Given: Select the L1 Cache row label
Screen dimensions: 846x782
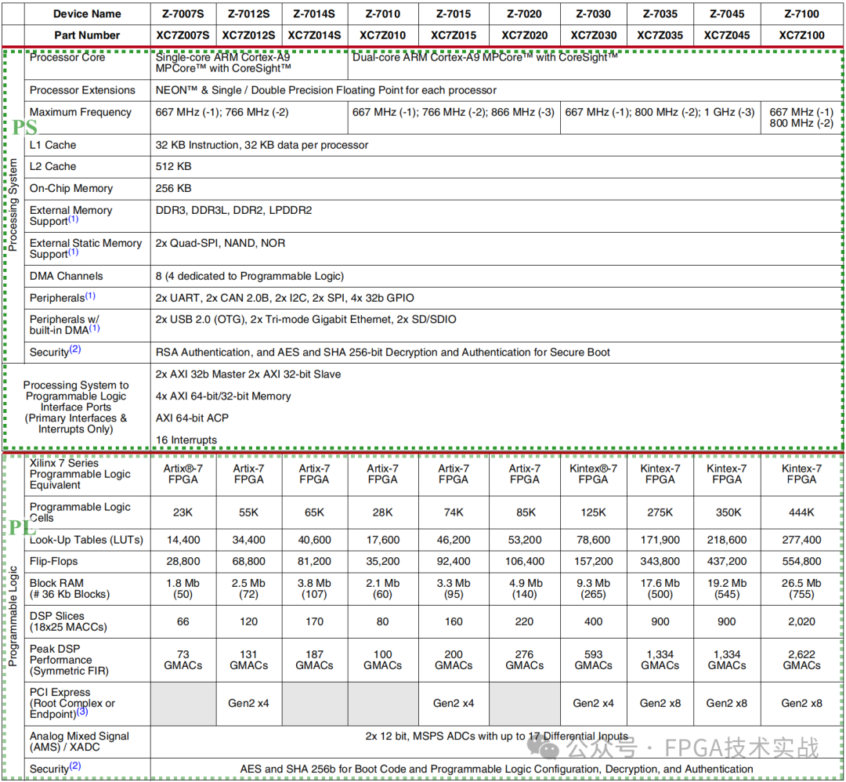Looking at the screenshot, I should [53, 145].
